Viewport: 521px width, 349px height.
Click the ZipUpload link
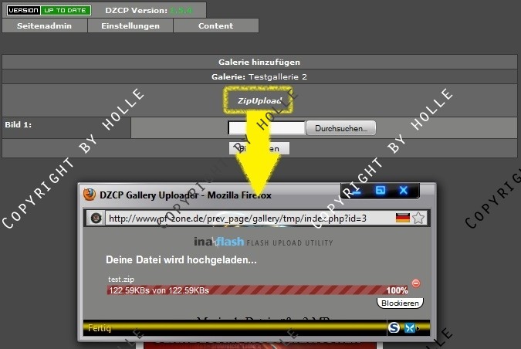pos(259,100)
